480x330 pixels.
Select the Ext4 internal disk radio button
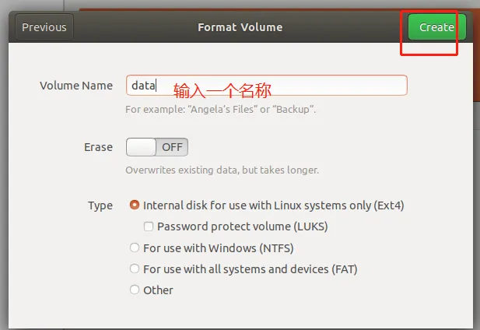135,206
